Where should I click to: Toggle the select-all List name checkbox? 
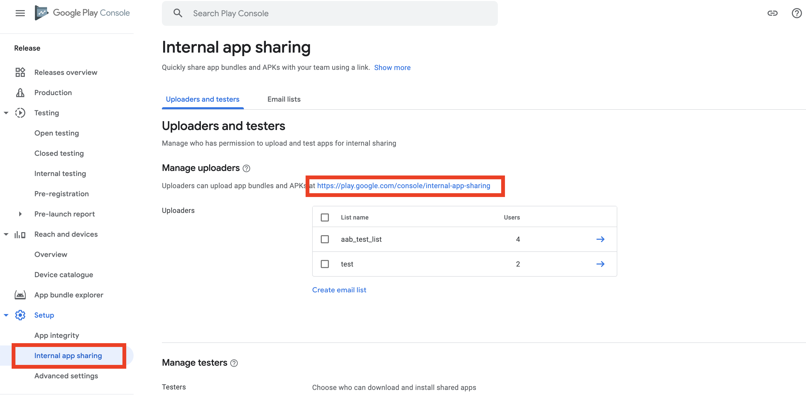325,217
